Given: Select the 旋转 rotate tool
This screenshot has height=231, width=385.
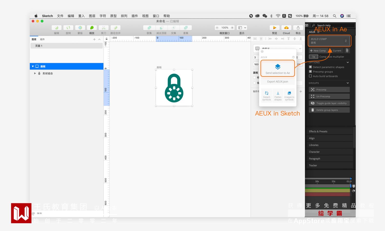Looking at the screenshot, I should (68, 28).
